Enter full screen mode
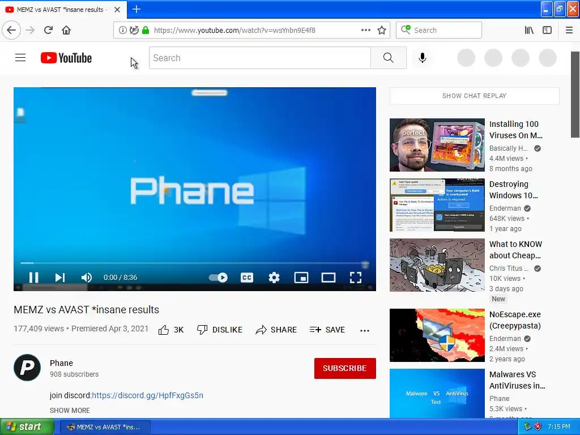This screenshot has width=580, height=435. [x=356, y=278]
